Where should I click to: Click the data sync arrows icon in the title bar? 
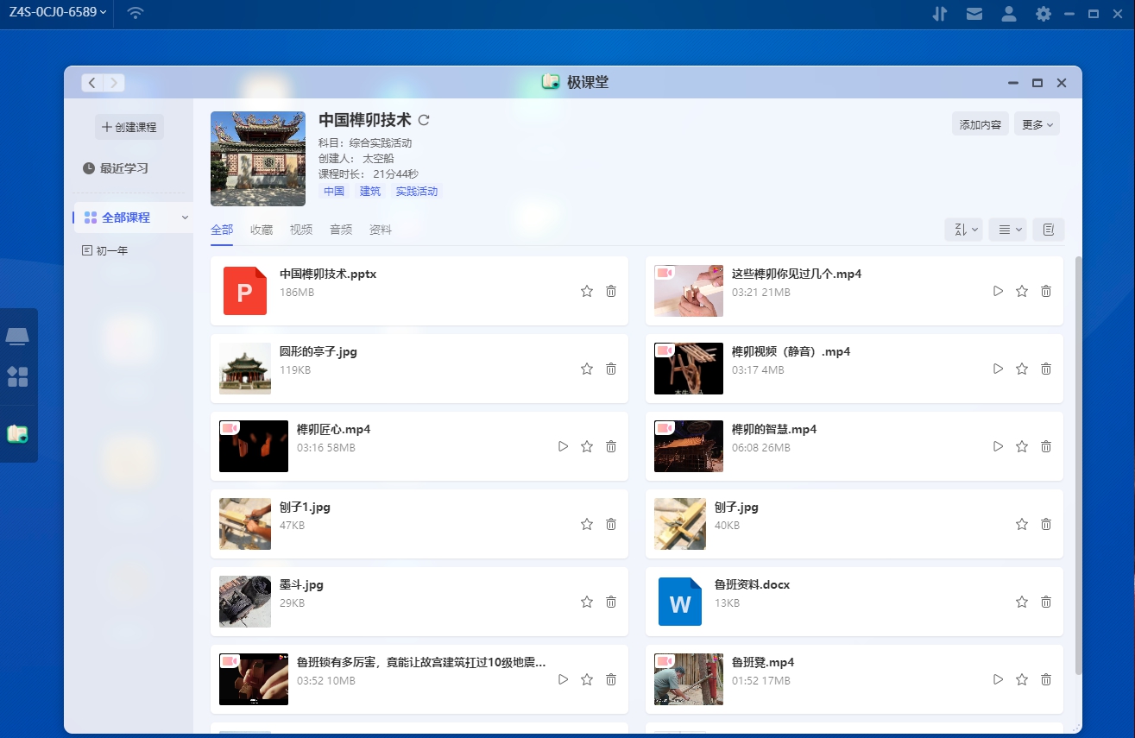940,14
